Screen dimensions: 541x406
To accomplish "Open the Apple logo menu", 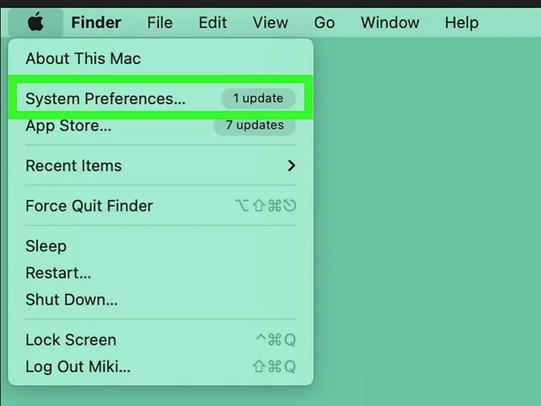I will click(36, 22).
